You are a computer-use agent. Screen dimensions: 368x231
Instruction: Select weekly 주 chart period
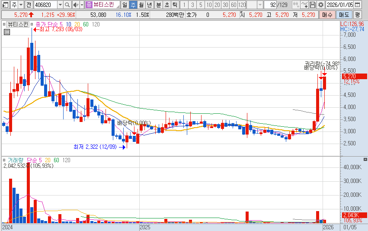click(x=133, y=5)
